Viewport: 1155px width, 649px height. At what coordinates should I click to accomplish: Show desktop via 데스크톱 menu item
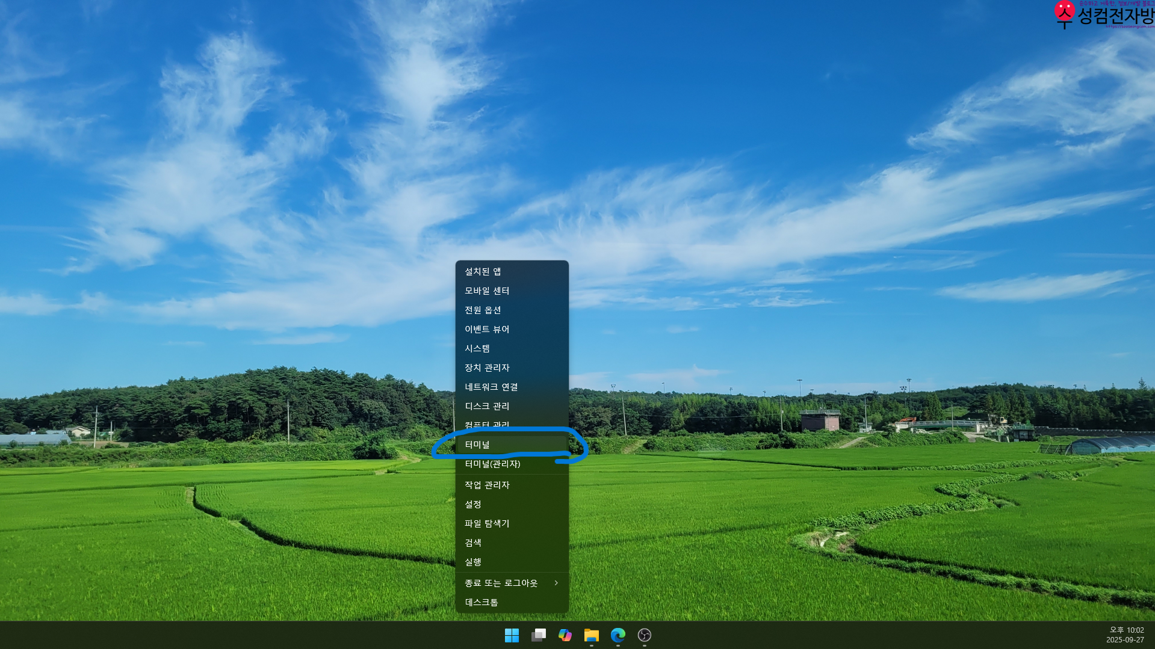512,602
